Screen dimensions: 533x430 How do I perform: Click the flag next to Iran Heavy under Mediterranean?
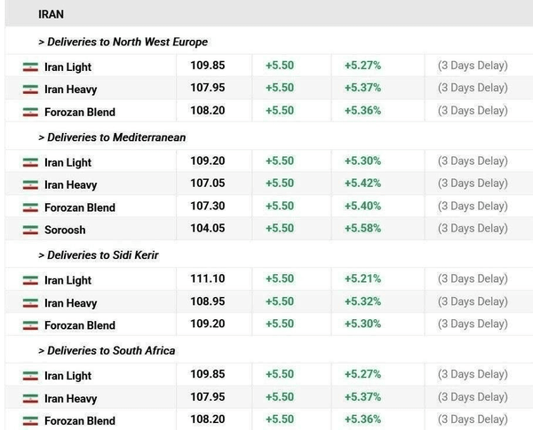point(30,185)
